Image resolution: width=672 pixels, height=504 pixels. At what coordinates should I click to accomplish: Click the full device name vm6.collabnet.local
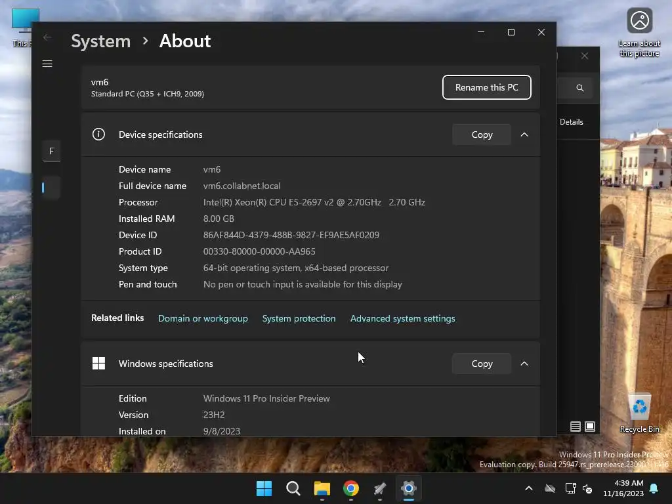[x=241, y=186]
